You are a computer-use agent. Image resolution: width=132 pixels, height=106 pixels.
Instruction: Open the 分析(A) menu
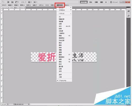point(41,5)
